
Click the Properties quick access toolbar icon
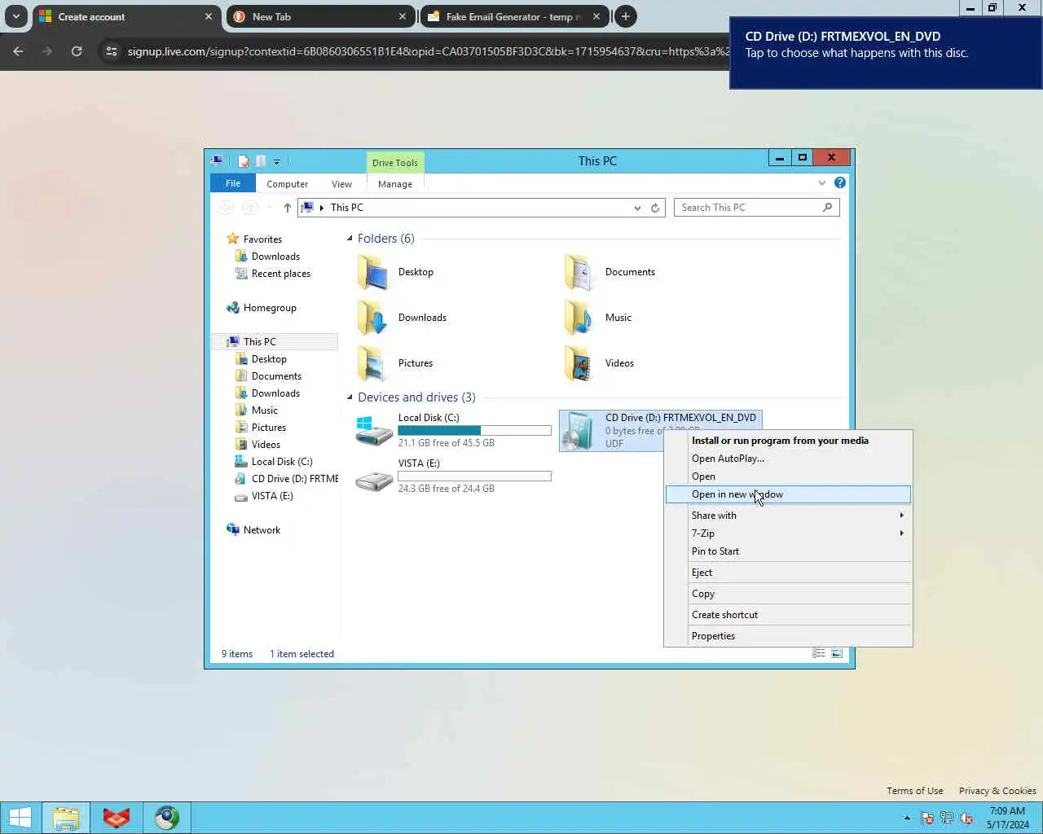pos(243,161)
